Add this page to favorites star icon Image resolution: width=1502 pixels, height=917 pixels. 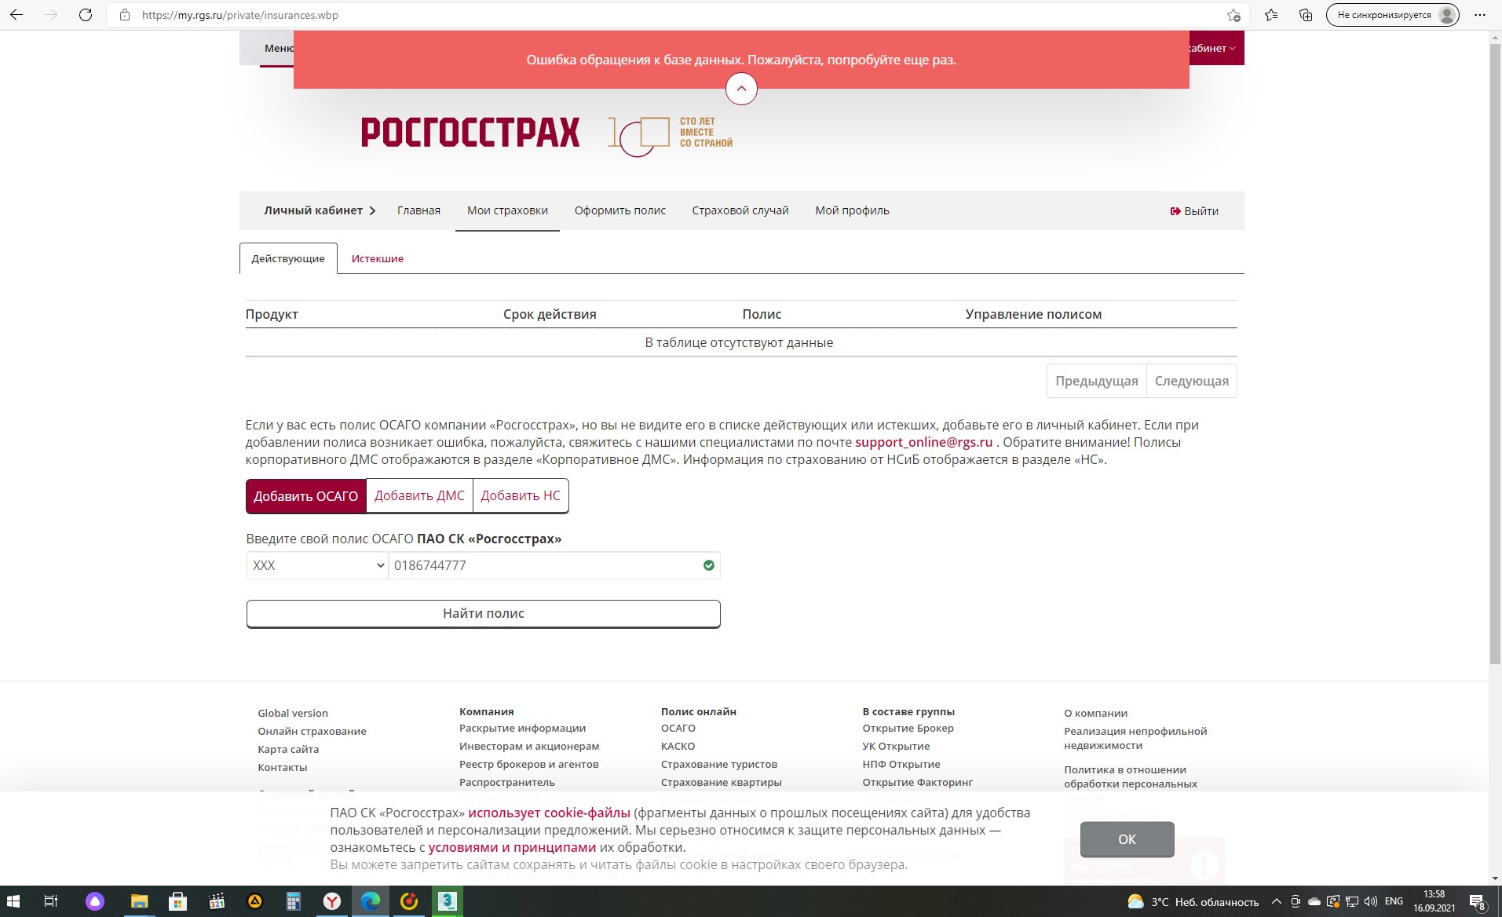tap(1233, 15)
